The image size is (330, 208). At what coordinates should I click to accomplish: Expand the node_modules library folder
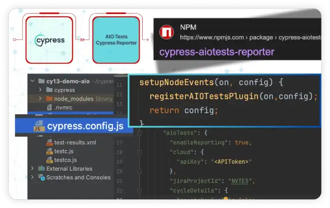40,98
